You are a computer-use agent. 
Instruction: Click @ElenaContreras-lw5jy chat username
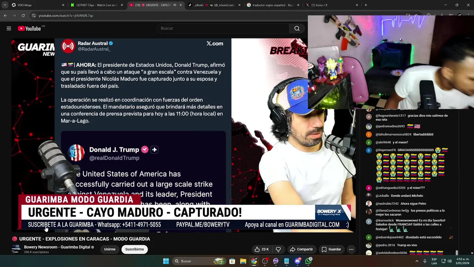coord(392,211)
